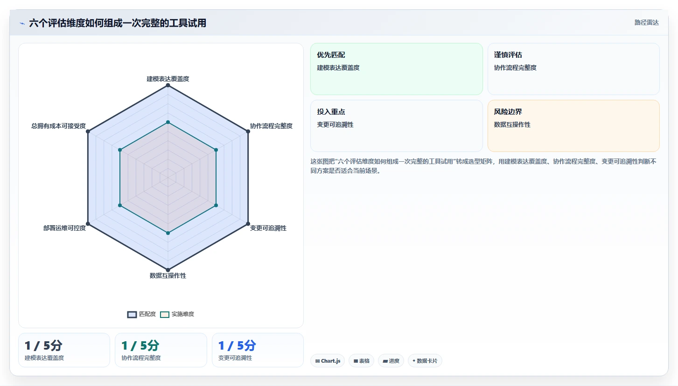
Task: Click the 建模表达覆盖度 radar axis label
Action: tap(168, 79)
